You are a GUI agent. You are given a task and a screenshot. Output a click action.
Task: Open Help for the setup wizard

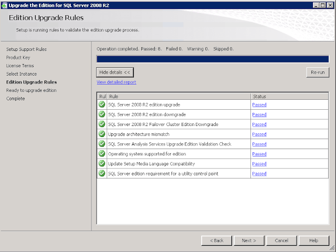[x=314, y=240]
